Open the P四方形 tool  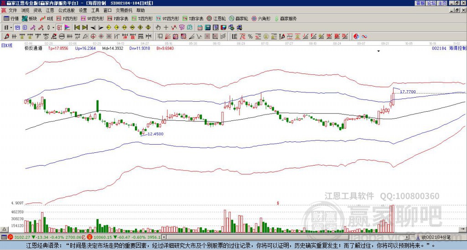67,18
